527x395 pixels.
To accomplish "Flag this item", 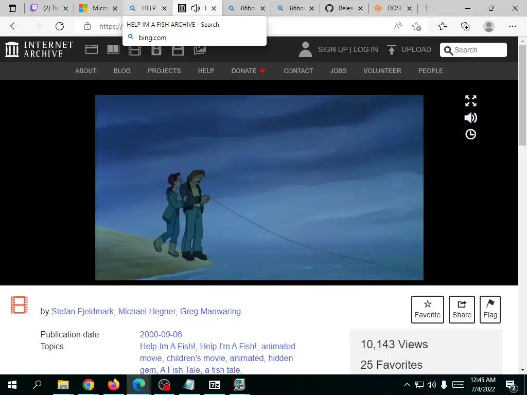I will 490,309.
